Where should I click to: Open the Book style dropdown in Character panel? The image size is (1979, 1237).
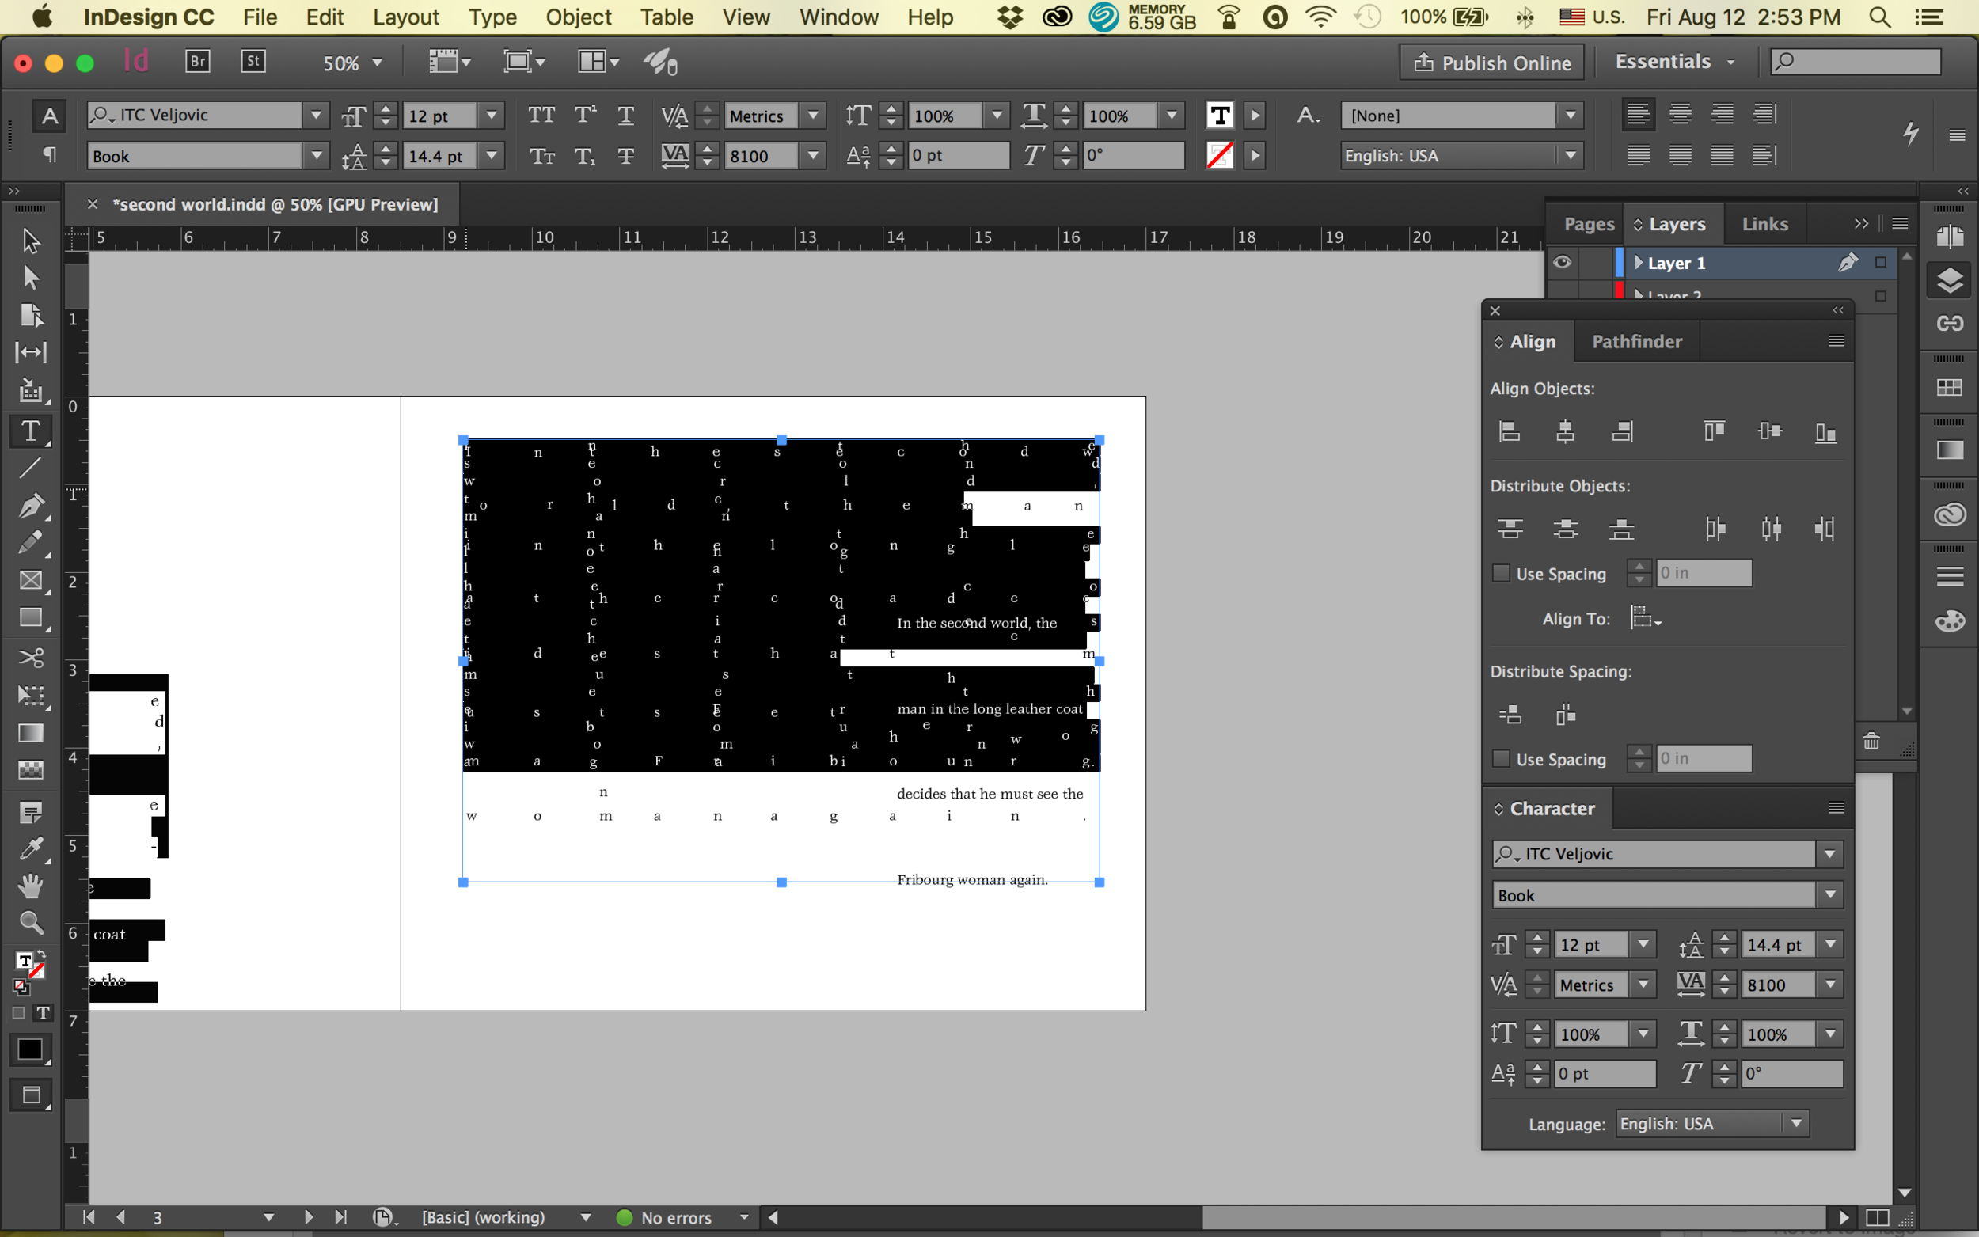click(x=1830, y=894)
